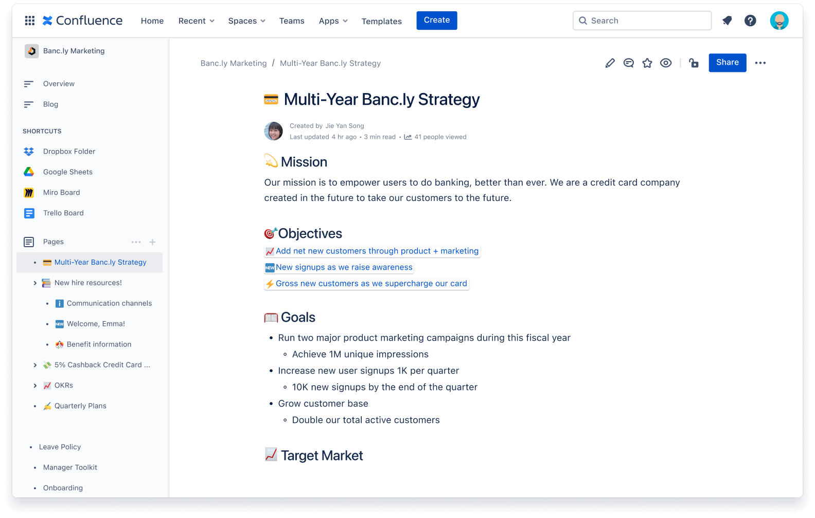Open Pages section options ellipsis
Viewport: 815px width, 518px height.
click(136, 242)
